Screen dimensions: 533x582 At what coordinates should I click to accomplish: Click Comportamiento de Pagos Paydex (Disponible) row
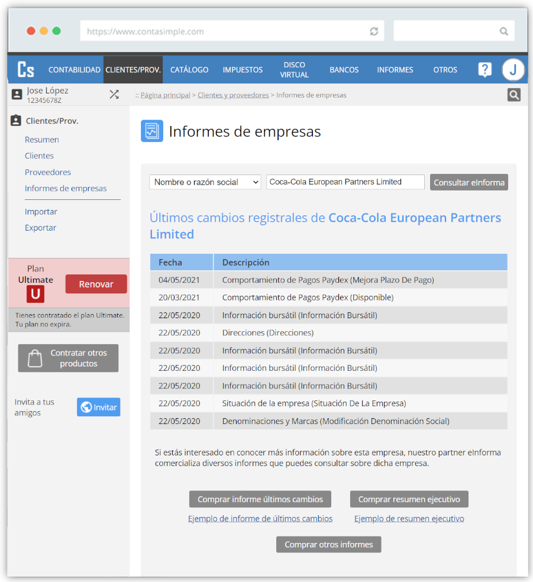tap(328, 298)
